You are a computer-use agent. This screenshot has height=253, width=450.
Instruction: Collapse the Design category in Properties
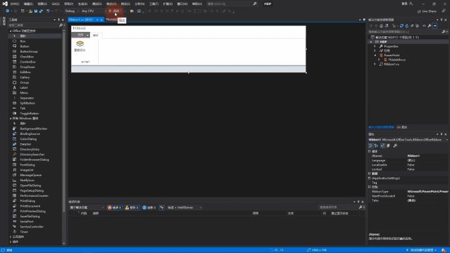[x=369, y=151]
